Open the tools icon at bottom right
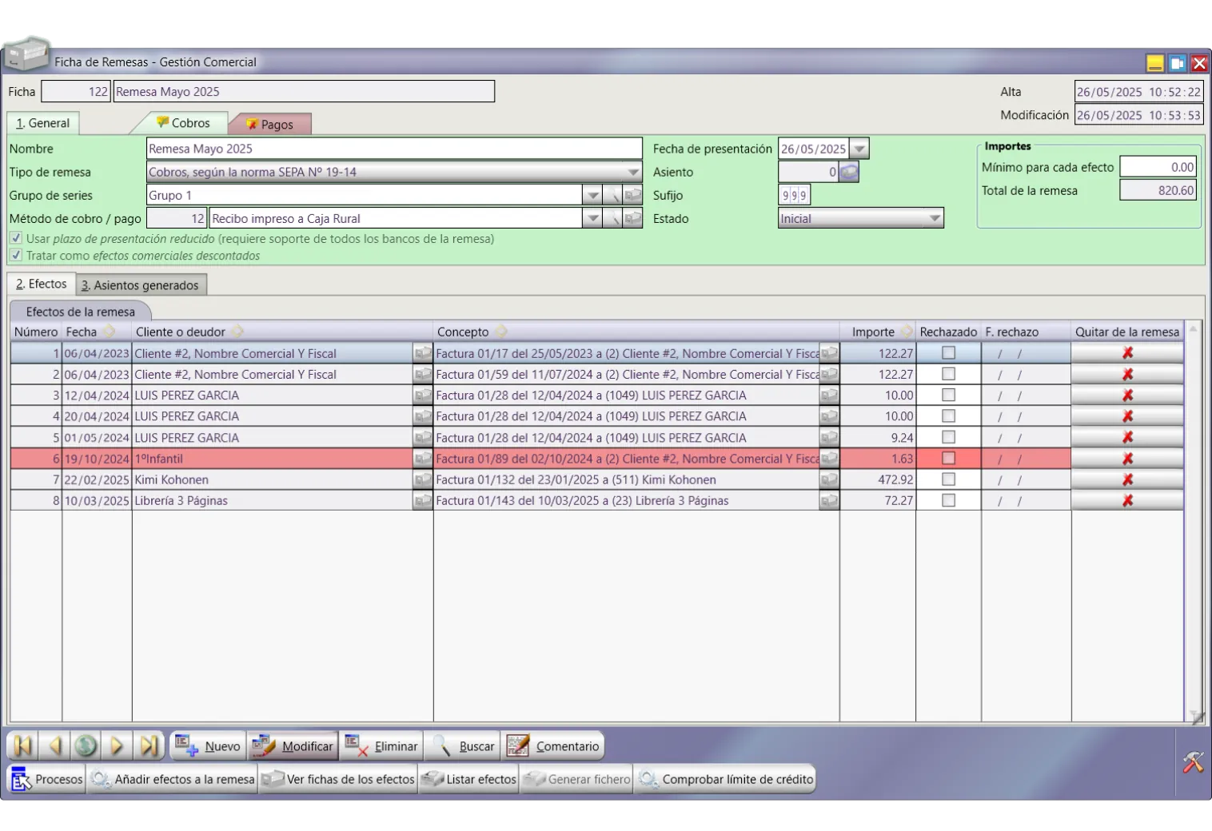This screenshot has width=1212, height=831. pos(1193,762)
